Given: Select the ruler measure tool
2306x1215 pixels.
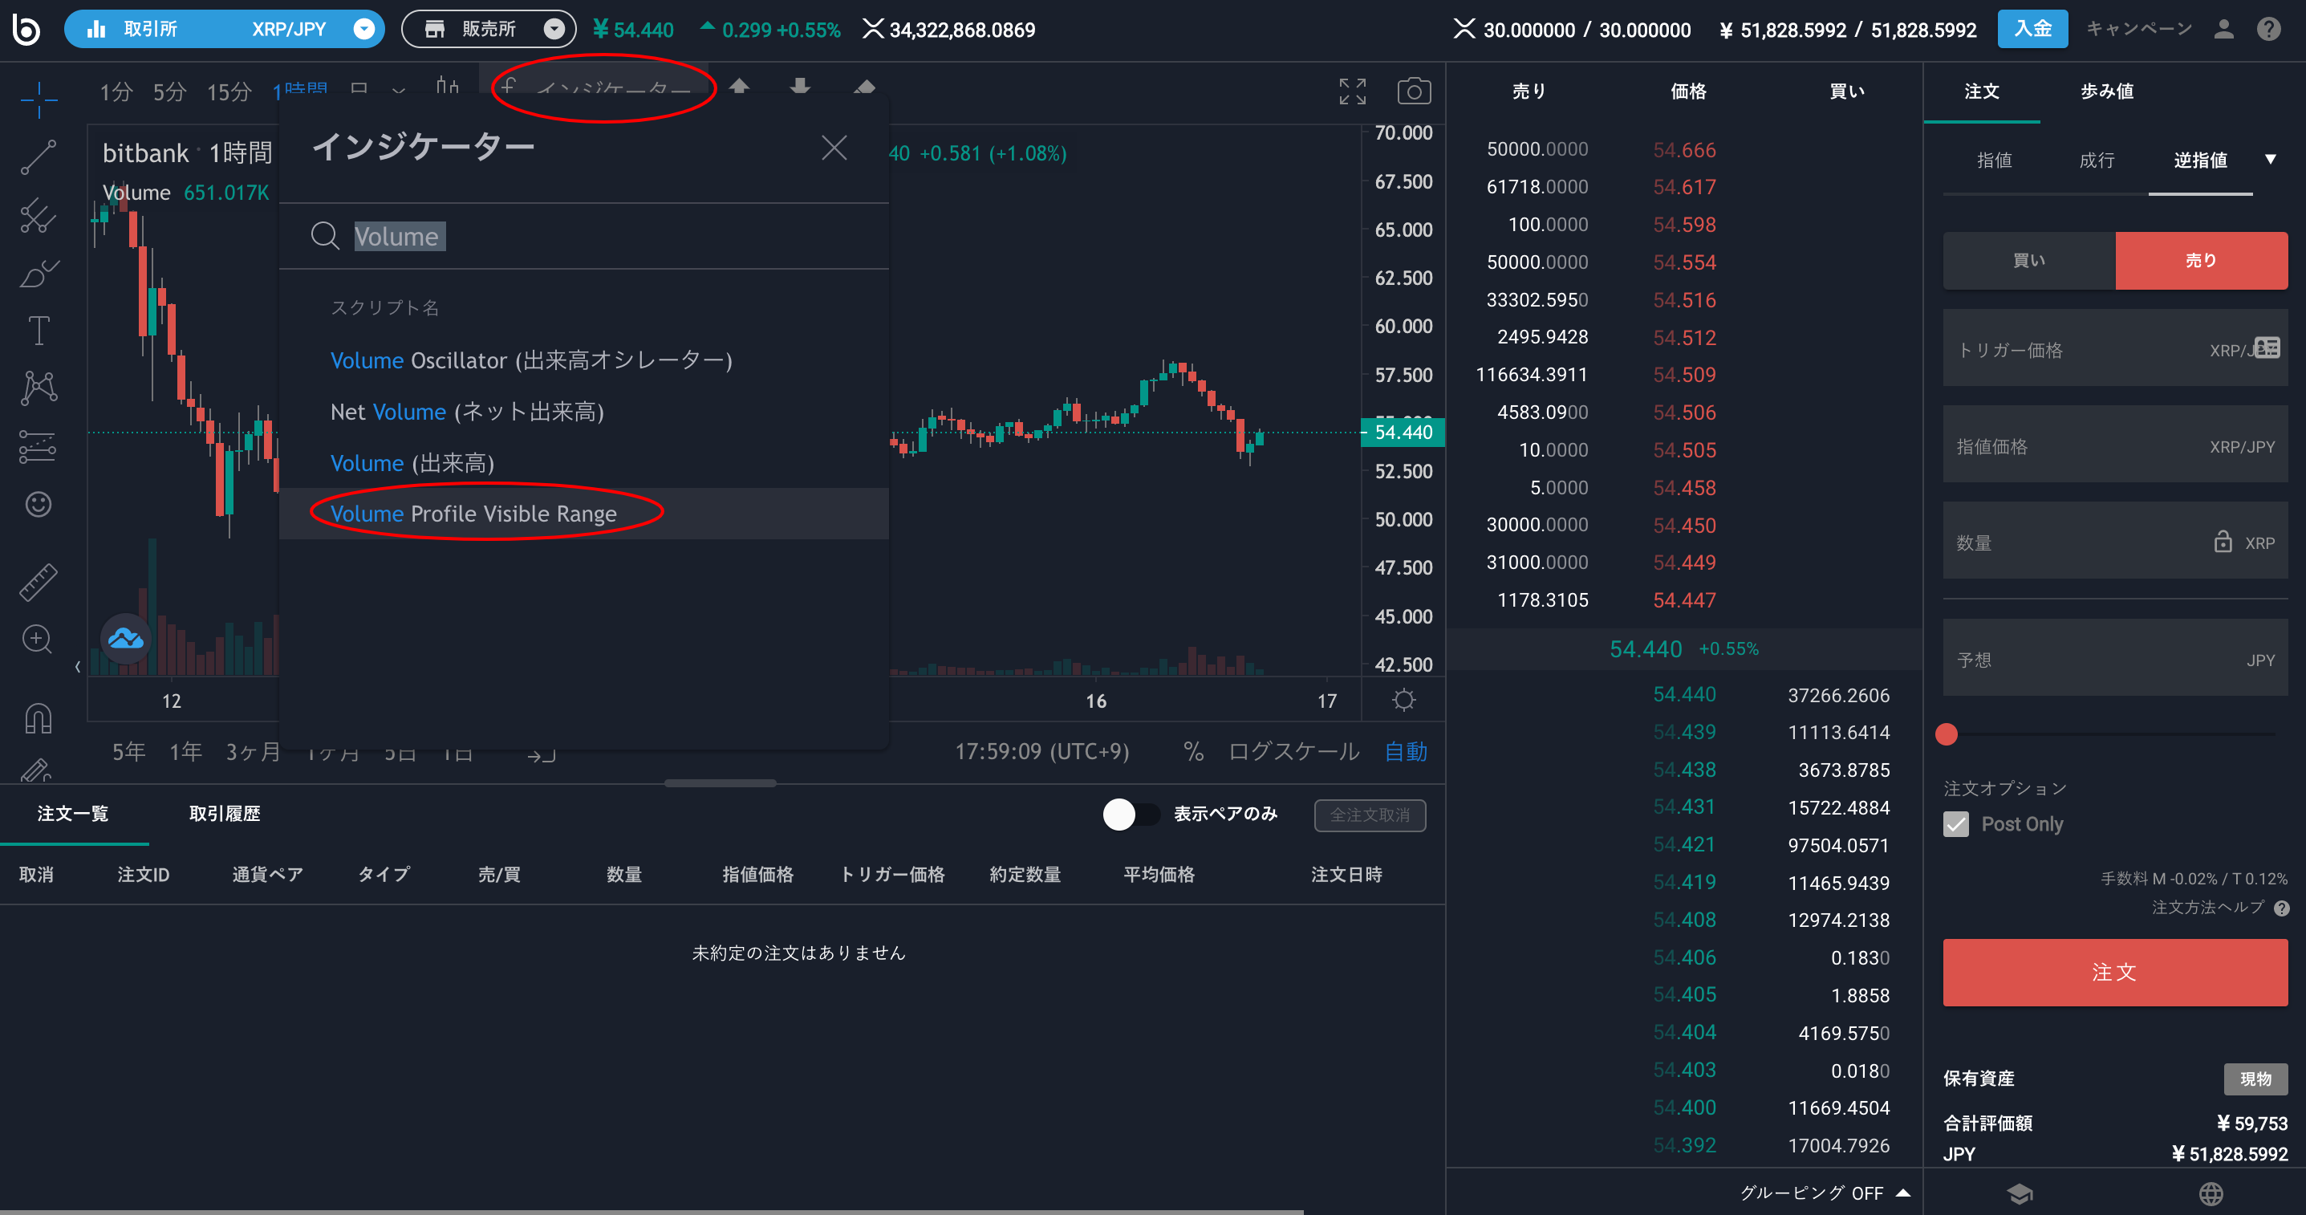Looking at the screenshot, I should point(39,582).
